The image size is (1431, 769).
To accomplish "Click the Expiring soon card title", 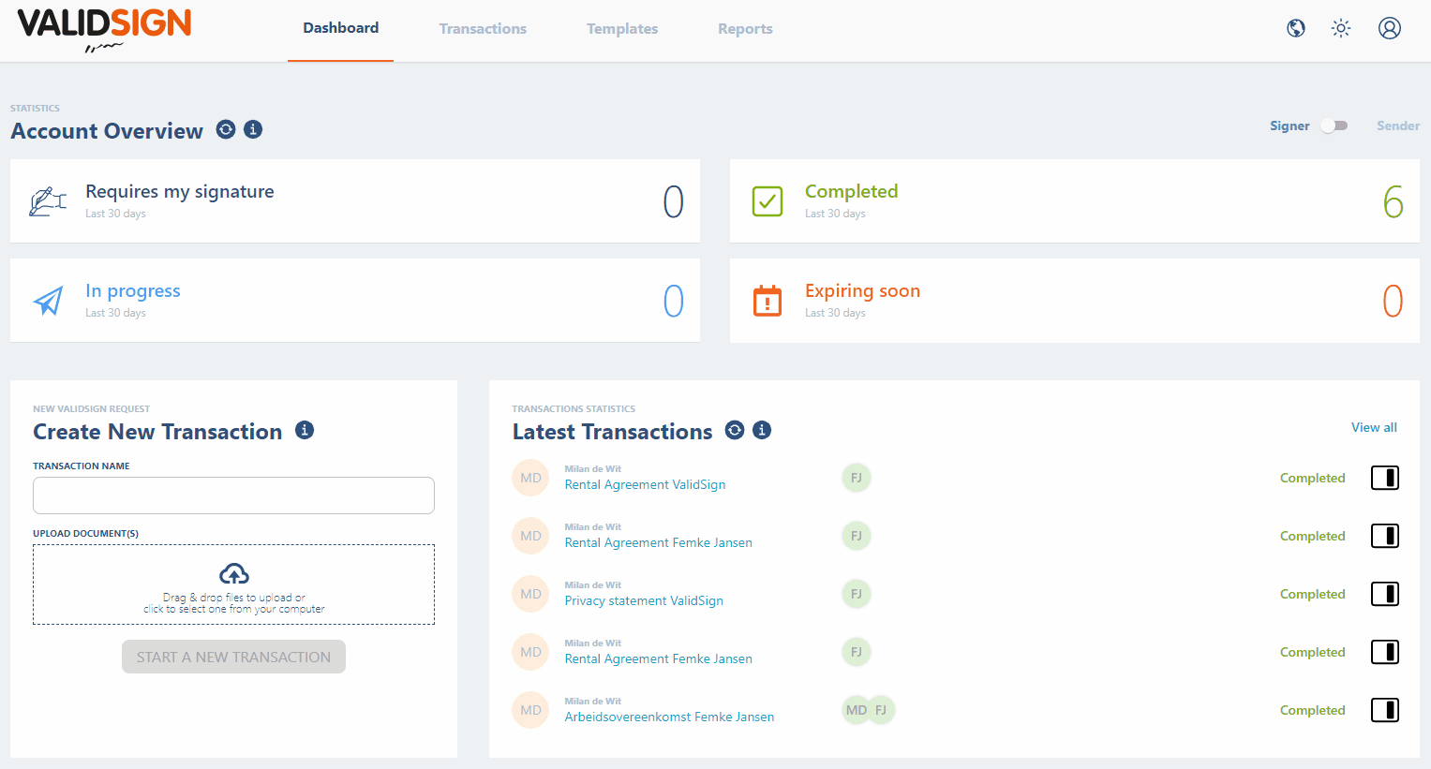I will click(x=862, y=290).
